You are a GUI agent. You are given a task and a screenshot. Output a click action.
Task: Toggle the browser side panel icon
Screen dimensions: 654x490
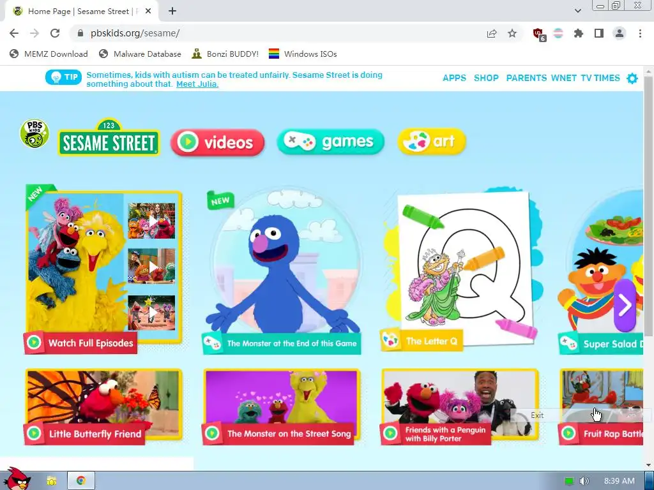599,33
